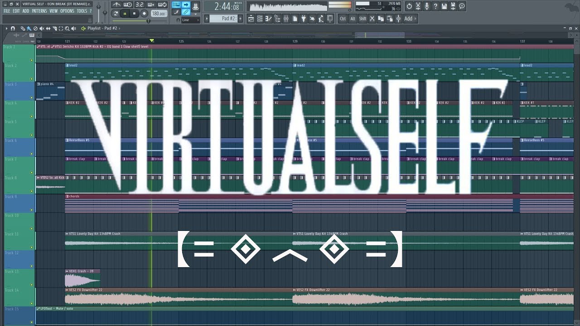The width and height of the screenshot is (580, 326).
Task: Click the Ctrl modifier button
Action: tap(343, 19)
